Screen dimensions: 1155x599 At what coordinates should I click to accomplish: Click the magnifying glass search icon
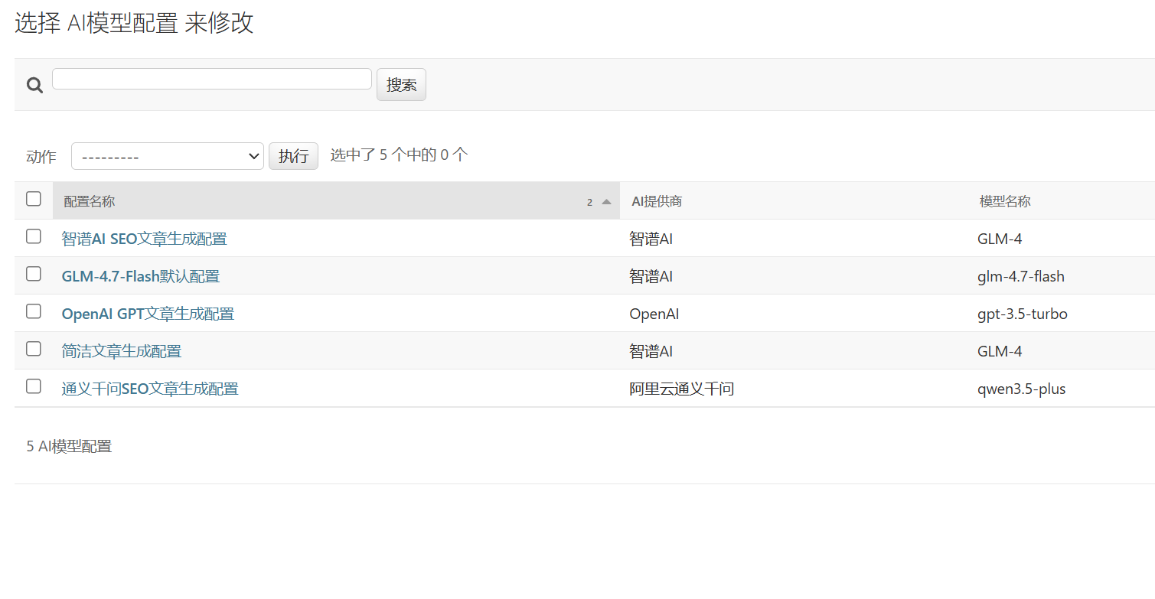[x=34, y=85]
